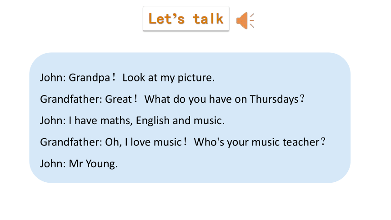391x220 pixels.
Task: Click the word "Great" after Grandfather
Action: [118, 99]
